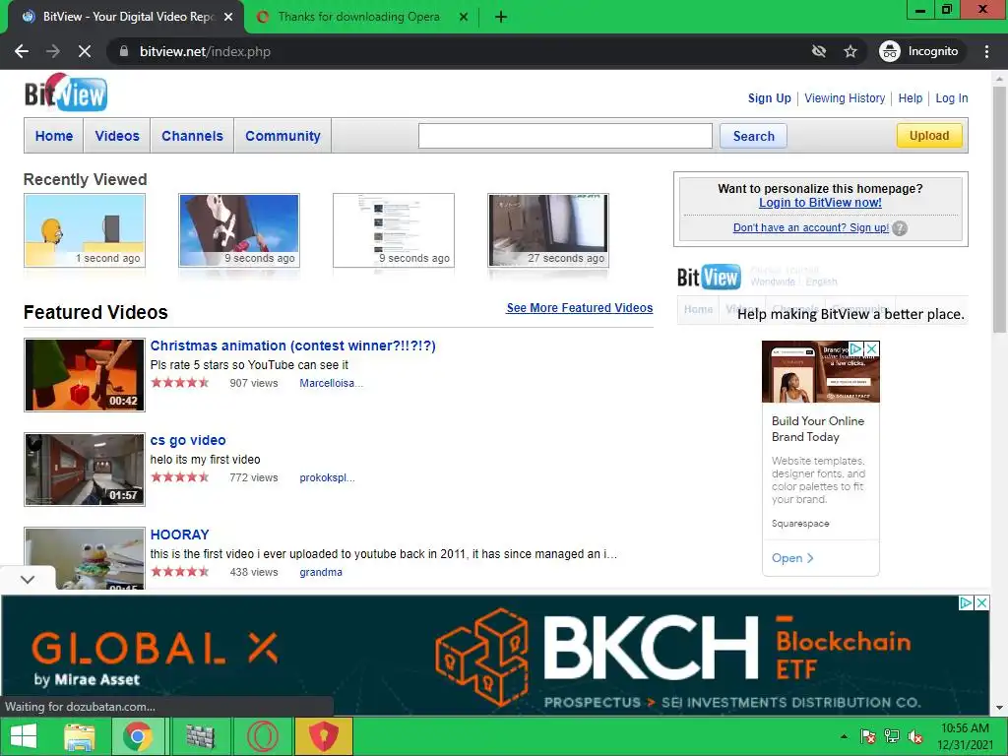Screen dimensions: 1008x756
Task: Visit uploader prokokspl channel
Action: pyautogui.click(x=327, y=477)
